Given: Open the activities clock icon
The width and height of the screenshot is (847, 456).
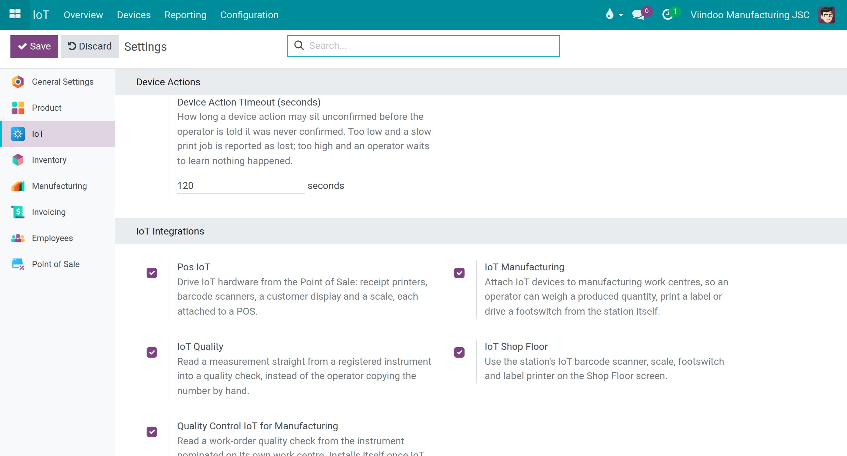Looking at the screenshot, I should tap(667, 15).
